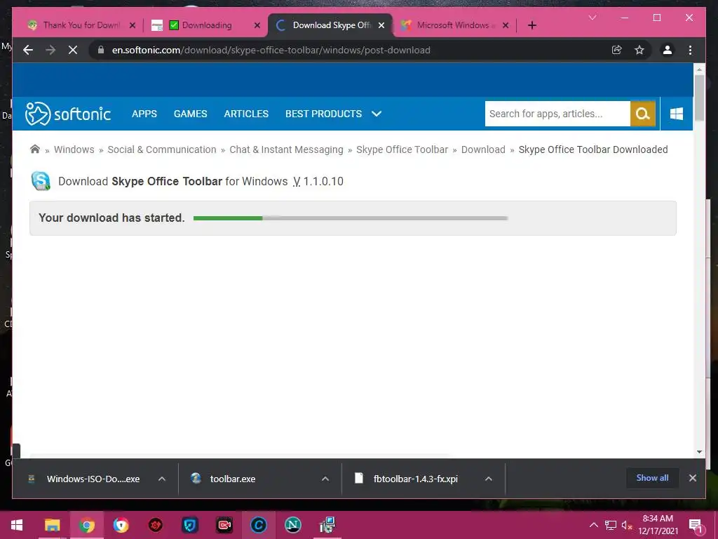Open the green N taskbar app
This screenshot has height=539, width=718.
point(292,525)
